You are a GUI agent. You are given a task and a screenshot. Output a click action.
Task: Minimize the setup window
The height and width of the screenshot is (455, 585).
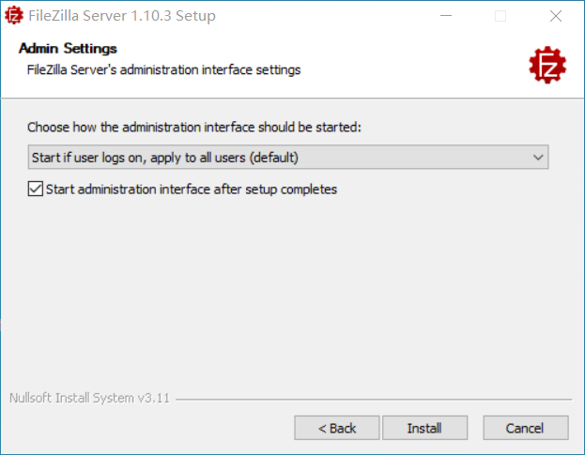(x=446, y=16)
